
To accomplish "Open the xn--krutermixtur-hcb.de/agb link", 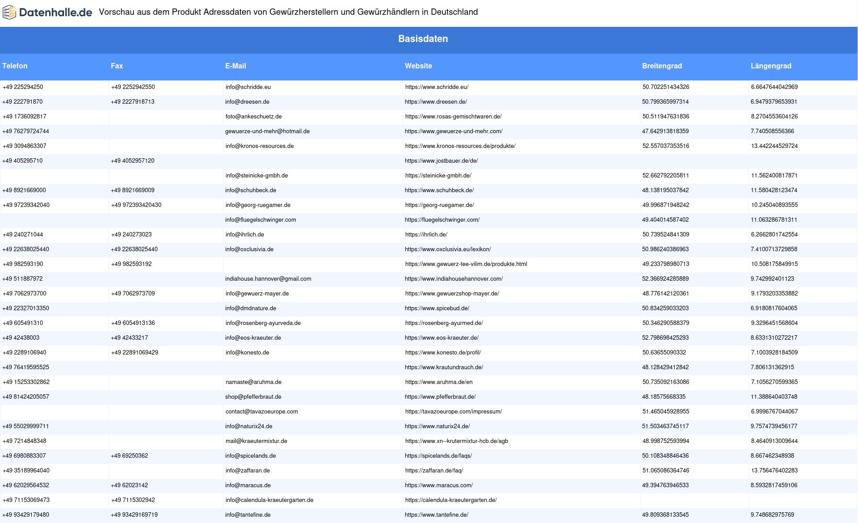I will (x=457, y=441).
